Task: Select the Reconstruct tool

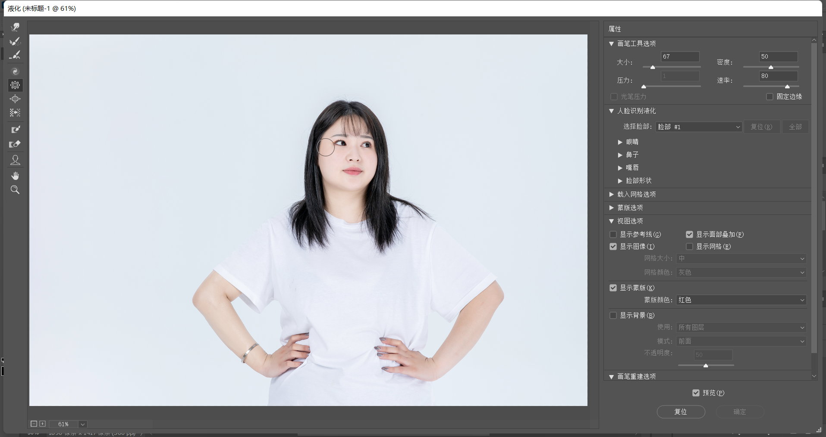Action: [15, 41]
